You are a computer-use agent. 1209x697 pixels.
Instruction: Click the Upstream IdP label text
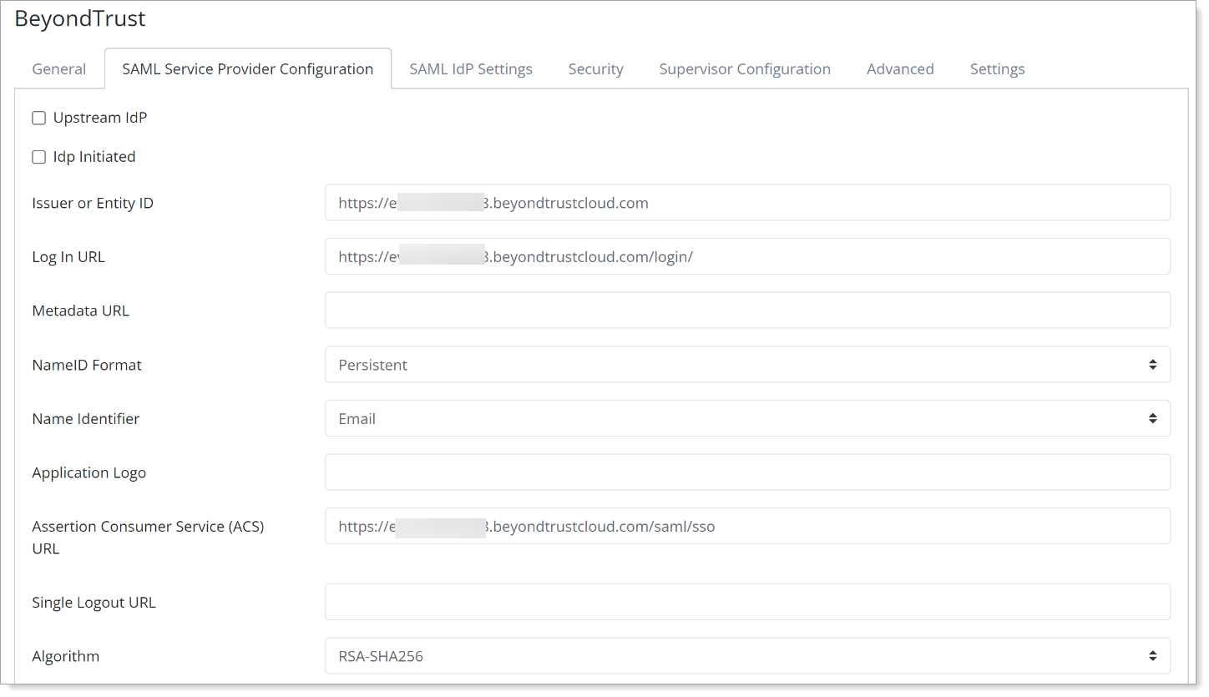[100, 118]
